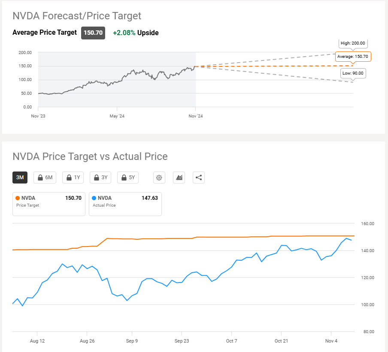Click the +2.08% Upside text
Image resolution: width=388 pixels, height=352 pixels.
point(136,33)
